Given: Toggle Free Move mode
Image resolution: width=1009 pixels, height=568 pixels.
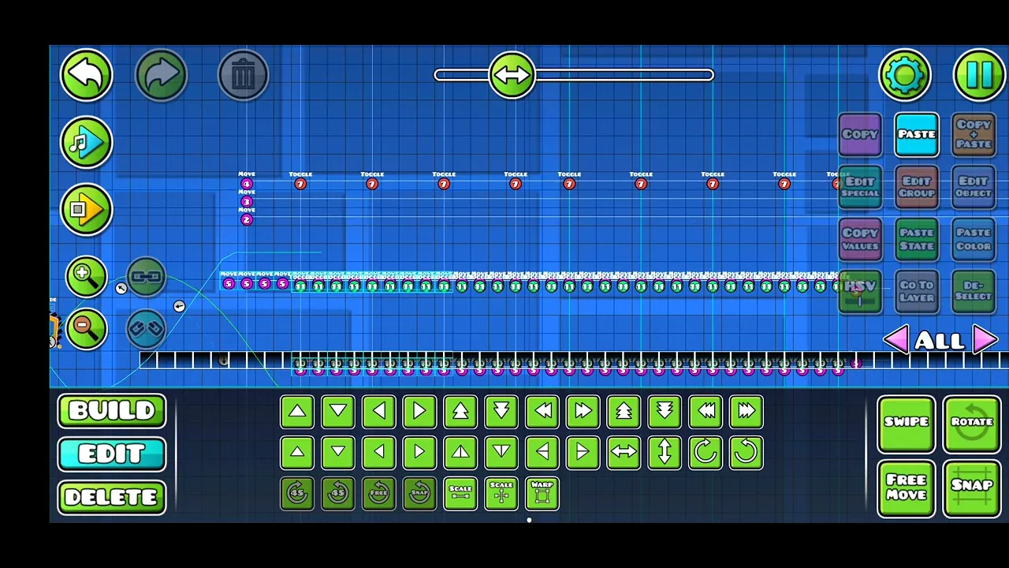Looking at the screenshot, I should click(906, 488).
